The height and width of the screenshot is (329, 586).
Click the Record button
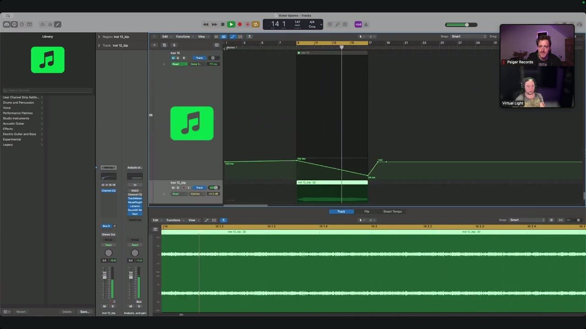pyautogui.click(x=239, y=24)
